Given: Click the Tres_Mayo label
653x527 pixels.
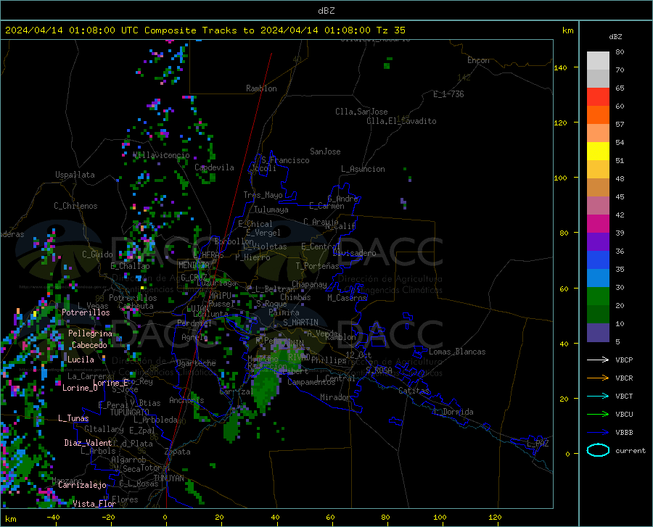Looking at the screenshot, I should 263,195.
